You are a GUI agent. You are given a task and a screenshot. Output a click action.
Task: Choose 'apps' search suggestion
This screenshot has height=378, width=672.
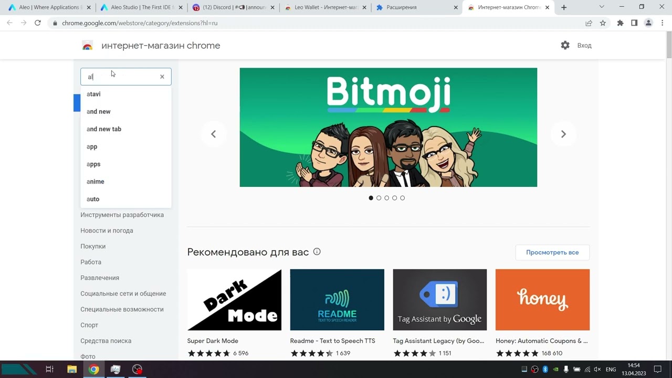click(126, 164)
